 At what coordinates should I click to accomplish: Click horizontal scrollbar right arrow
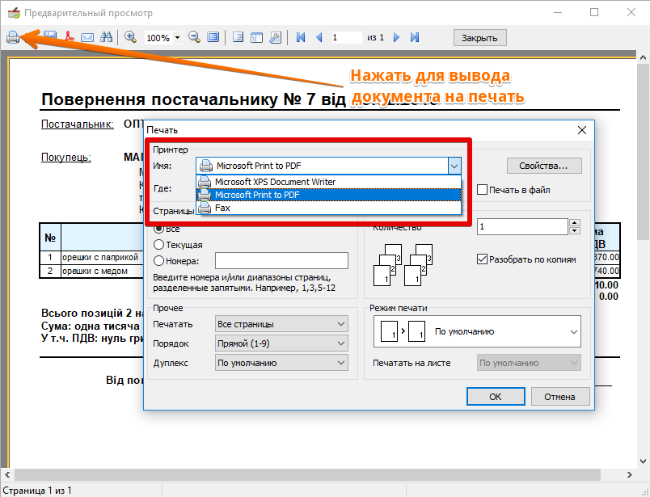click(x=630, y=474)
